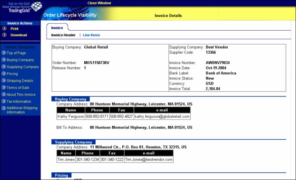The image size is (296, 180).
Task: Switch to the Line Items view
Action: [x=91, y=35]
